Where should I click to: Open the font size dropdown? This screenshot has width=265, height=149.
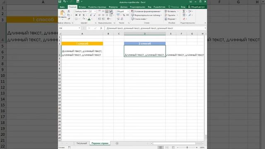coord(95,11)
